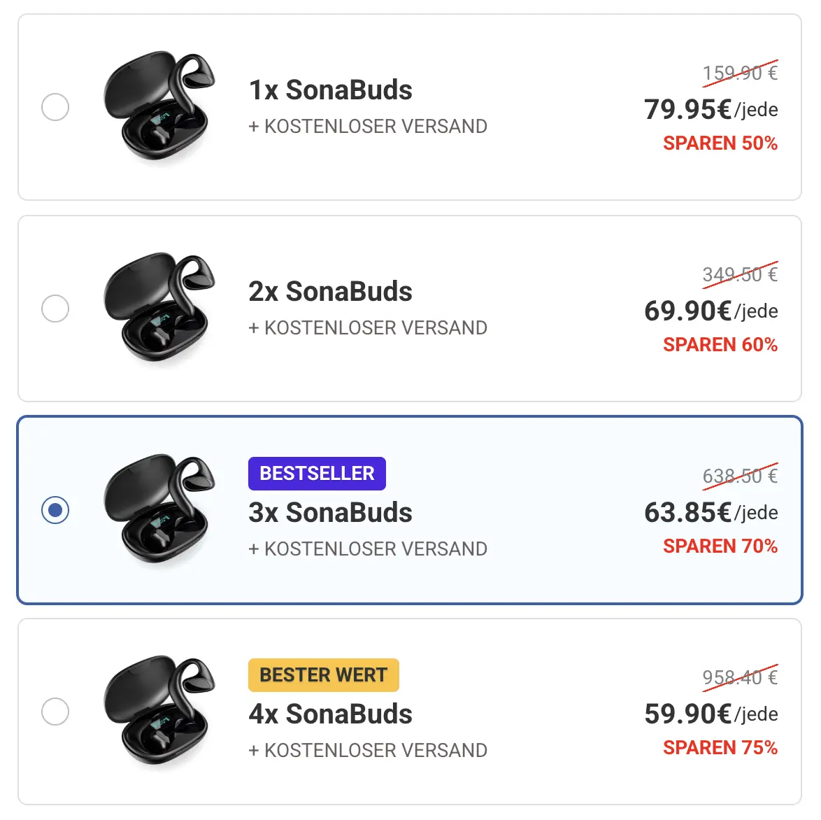The image size is (821, 820).
Task: Click the 3x SonaBuds title
Action: coord(330,513)
